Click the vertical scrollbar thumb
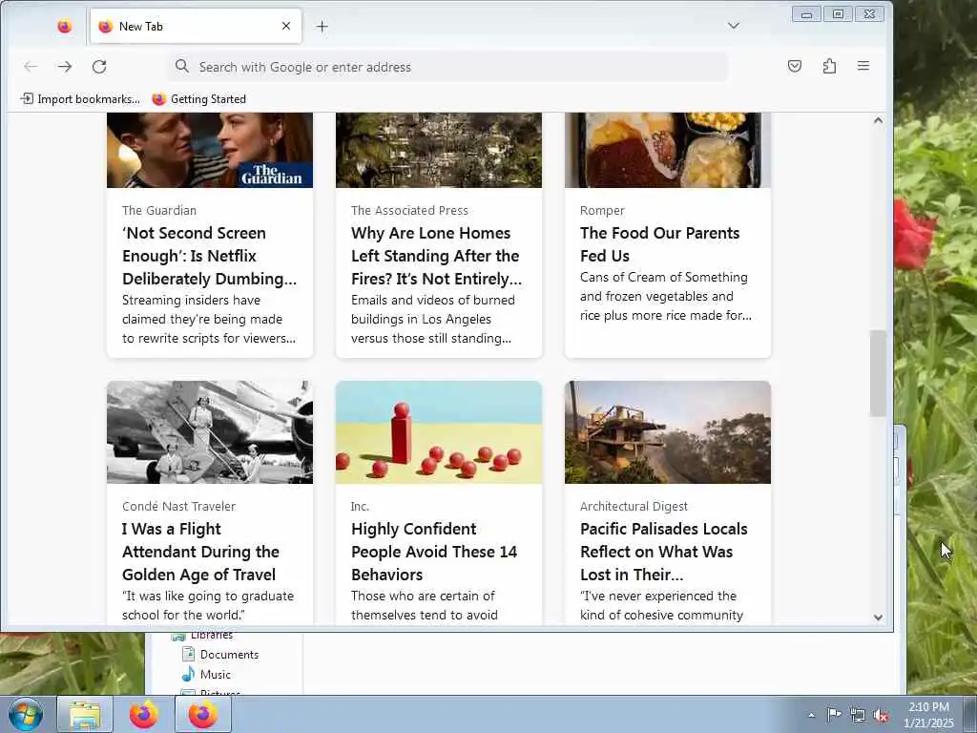Viewport: 977px width, 733px height. click(878, 373)
